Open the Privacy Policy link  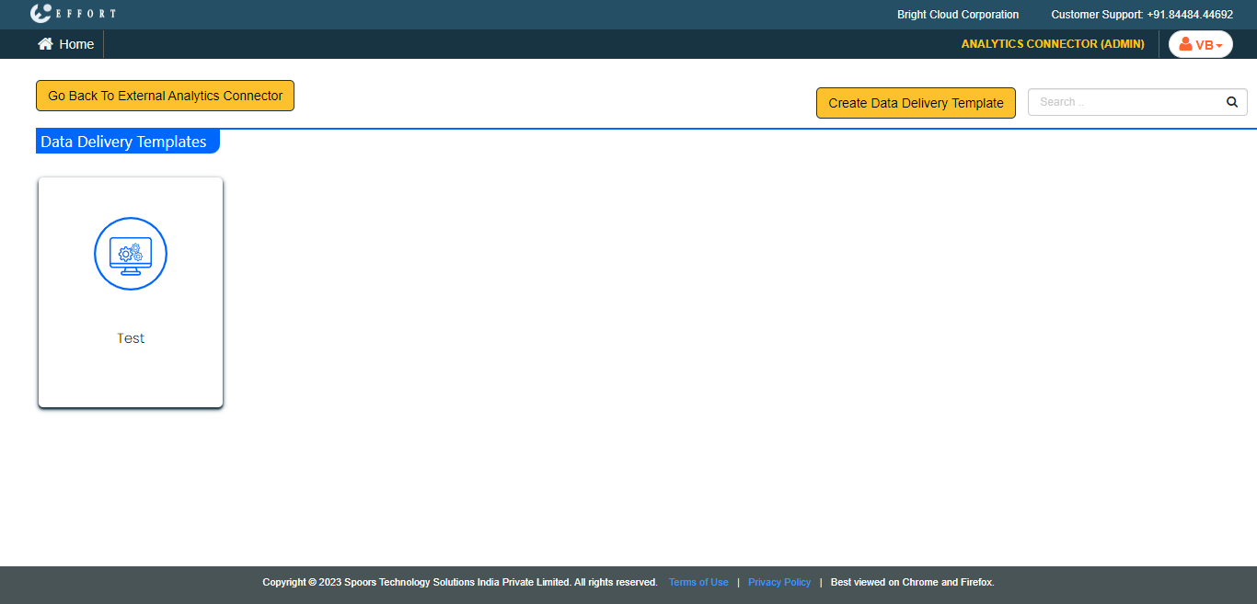(779, 582)
